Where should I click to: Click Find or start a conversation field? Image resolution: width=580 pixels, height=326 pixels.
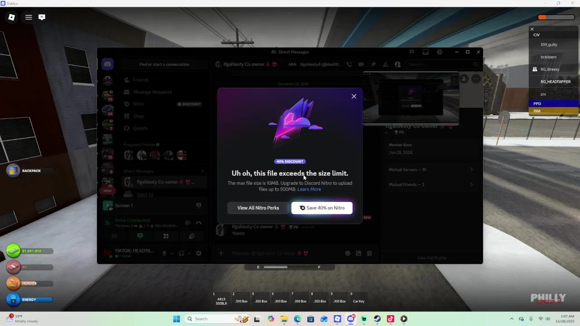point(164,64)
